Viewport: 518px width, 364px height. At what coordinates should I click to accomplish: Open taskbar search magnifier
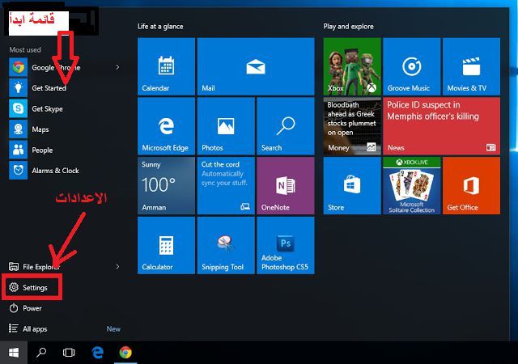click(41, 353)
